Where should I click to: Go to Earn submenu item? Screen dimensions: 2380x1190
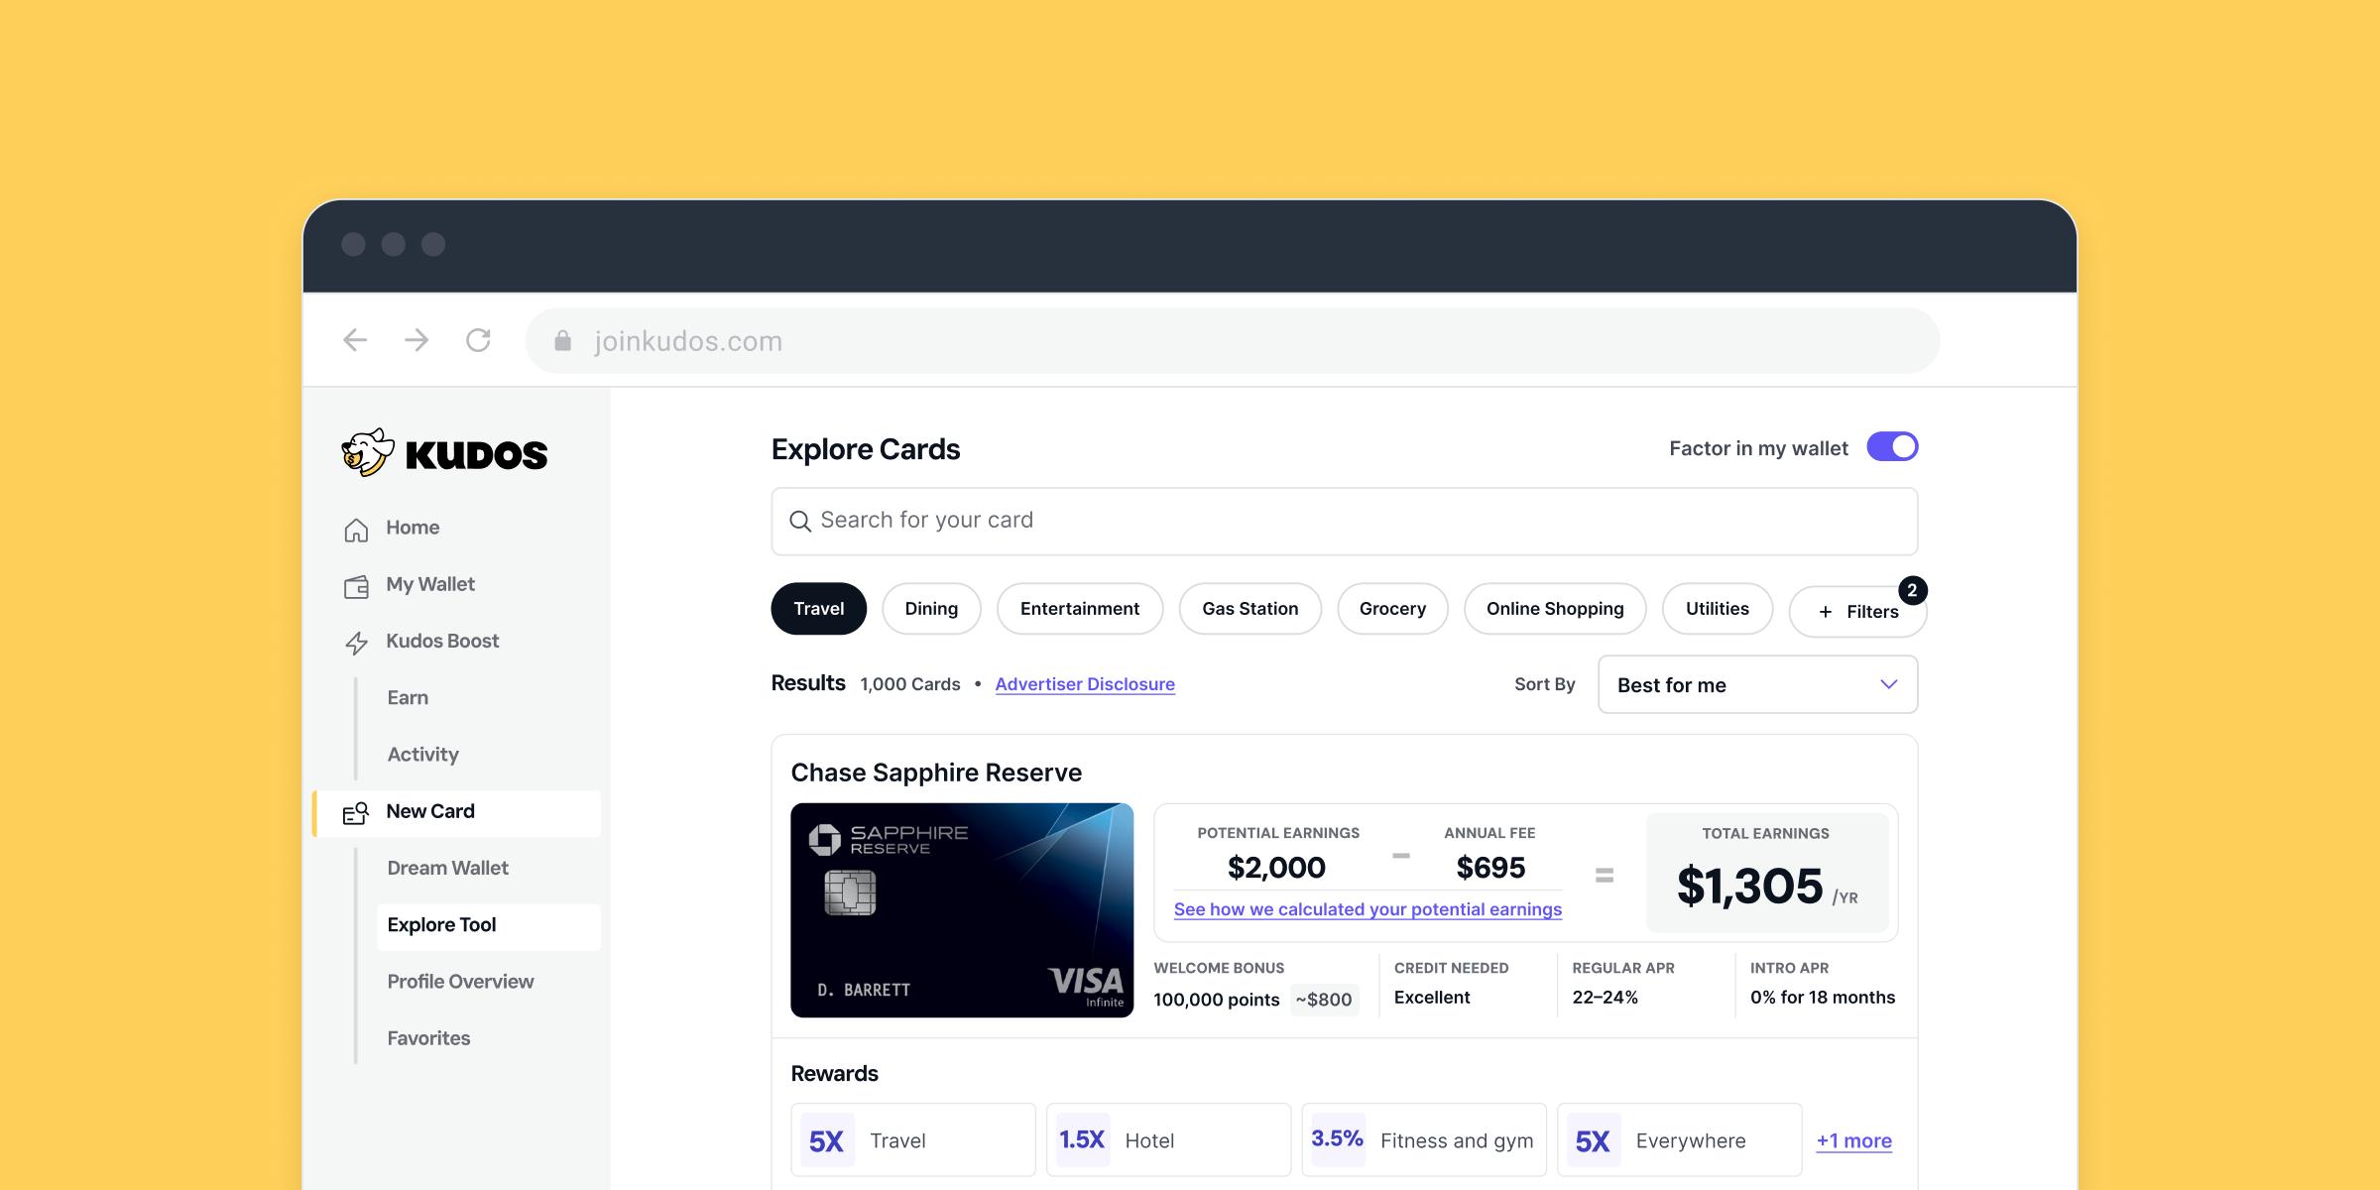click(x=408, y=698)
